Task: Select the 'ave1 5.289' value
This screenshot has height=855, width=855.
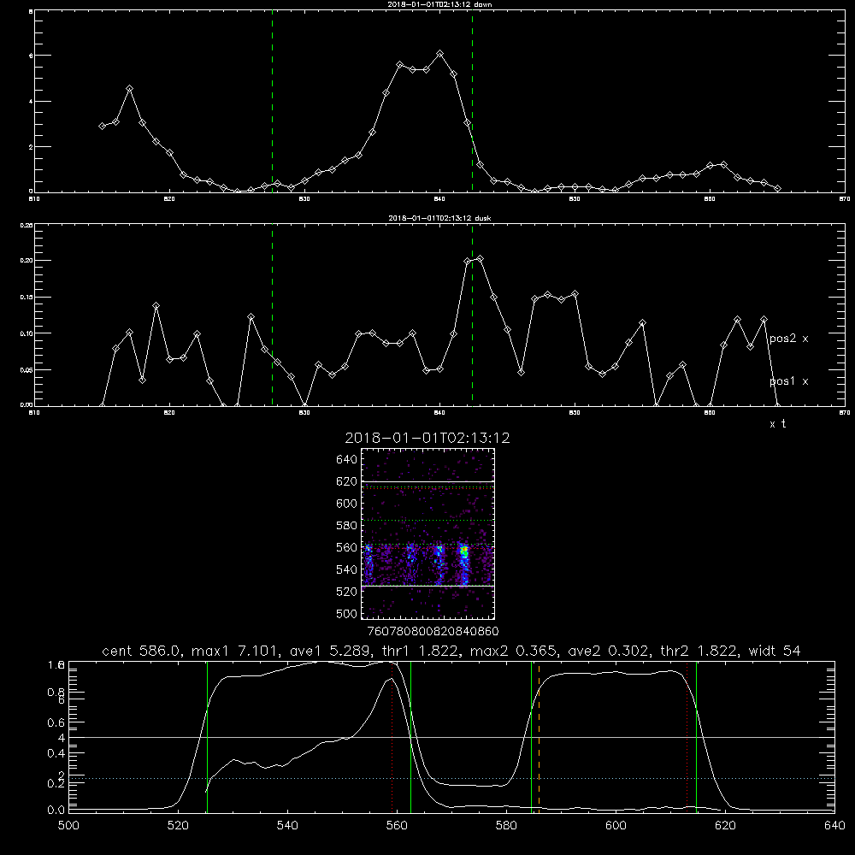Action: click(328, 651)
